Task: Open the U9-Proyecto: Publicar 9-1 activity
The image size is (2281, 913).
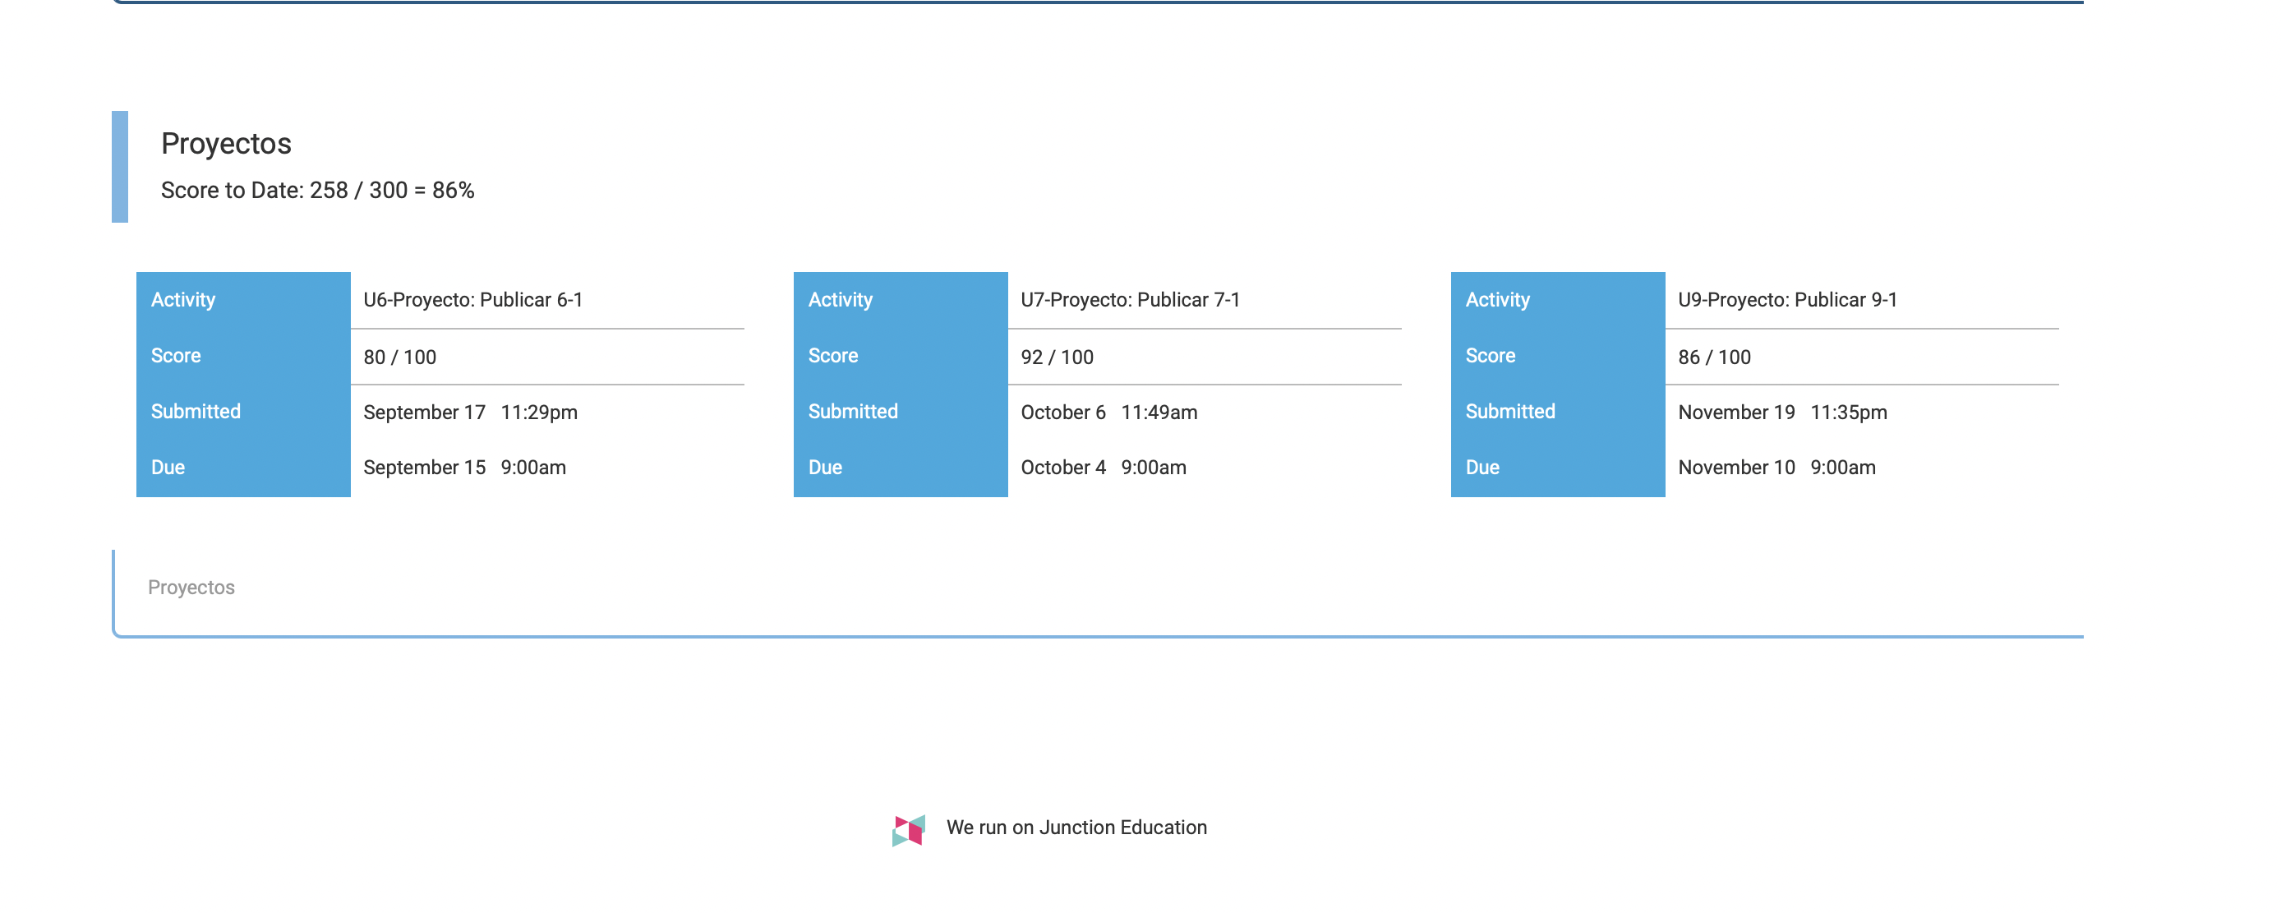Action: coord(1787,300)
